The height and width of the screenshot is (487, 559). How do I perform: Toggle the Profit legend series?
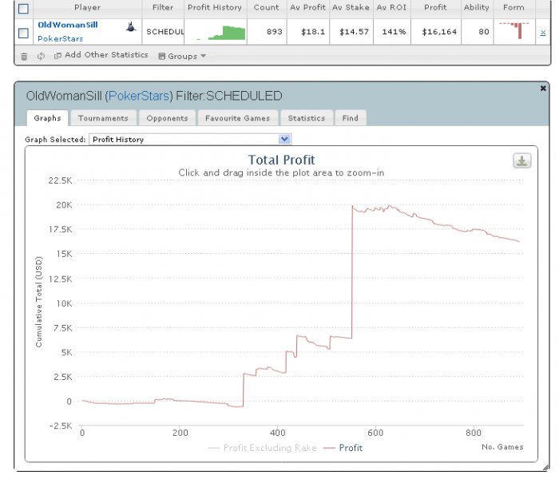tap(343, 448)
